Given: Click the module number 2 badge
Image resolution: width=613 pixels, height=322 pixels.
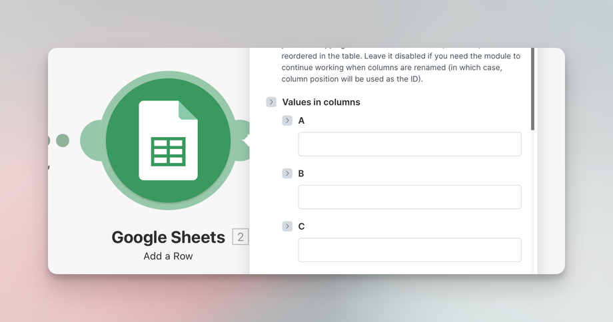Looking at the screenshot, I should (x=241, y=237).
